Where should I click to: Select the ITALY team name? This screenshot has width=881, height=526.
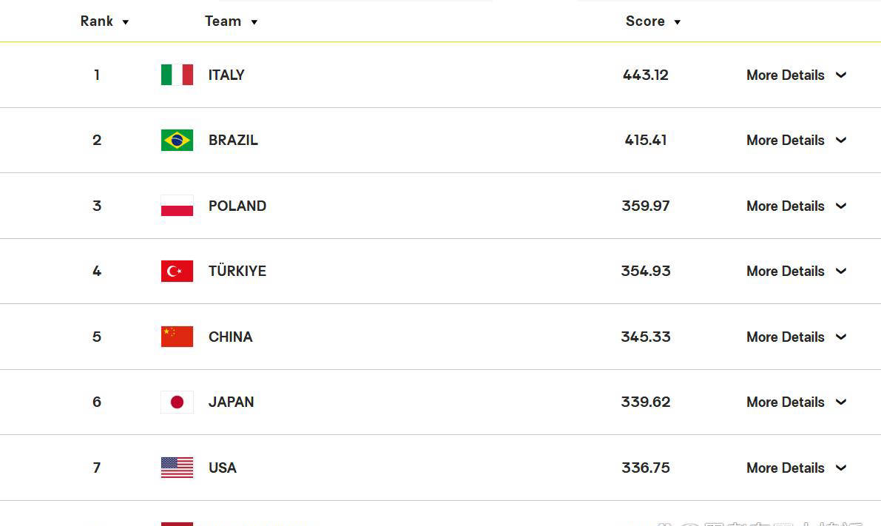click(226, 75)
